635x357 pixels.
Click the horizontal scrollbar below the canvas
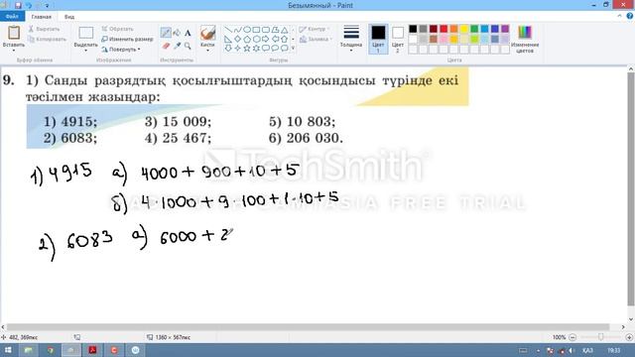click(x=308, y=327)
